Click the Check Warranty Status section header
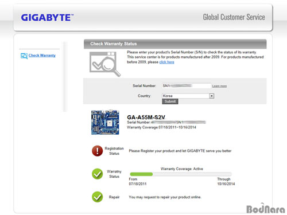 pos(175,44)
